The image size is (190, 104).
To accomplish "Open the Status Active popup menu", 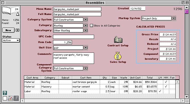I will click(11, 40).
